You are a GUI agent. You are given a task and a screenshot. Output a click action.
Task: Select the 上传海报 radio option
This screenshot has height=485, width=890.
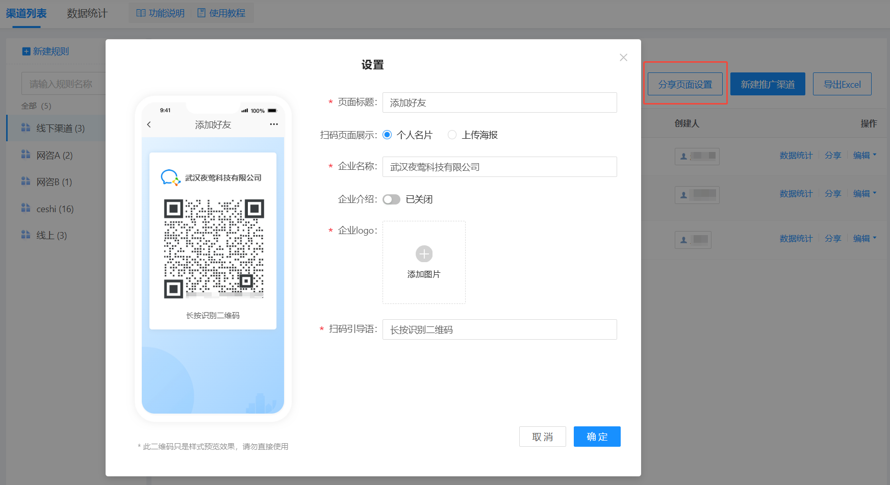coord(452,135)
